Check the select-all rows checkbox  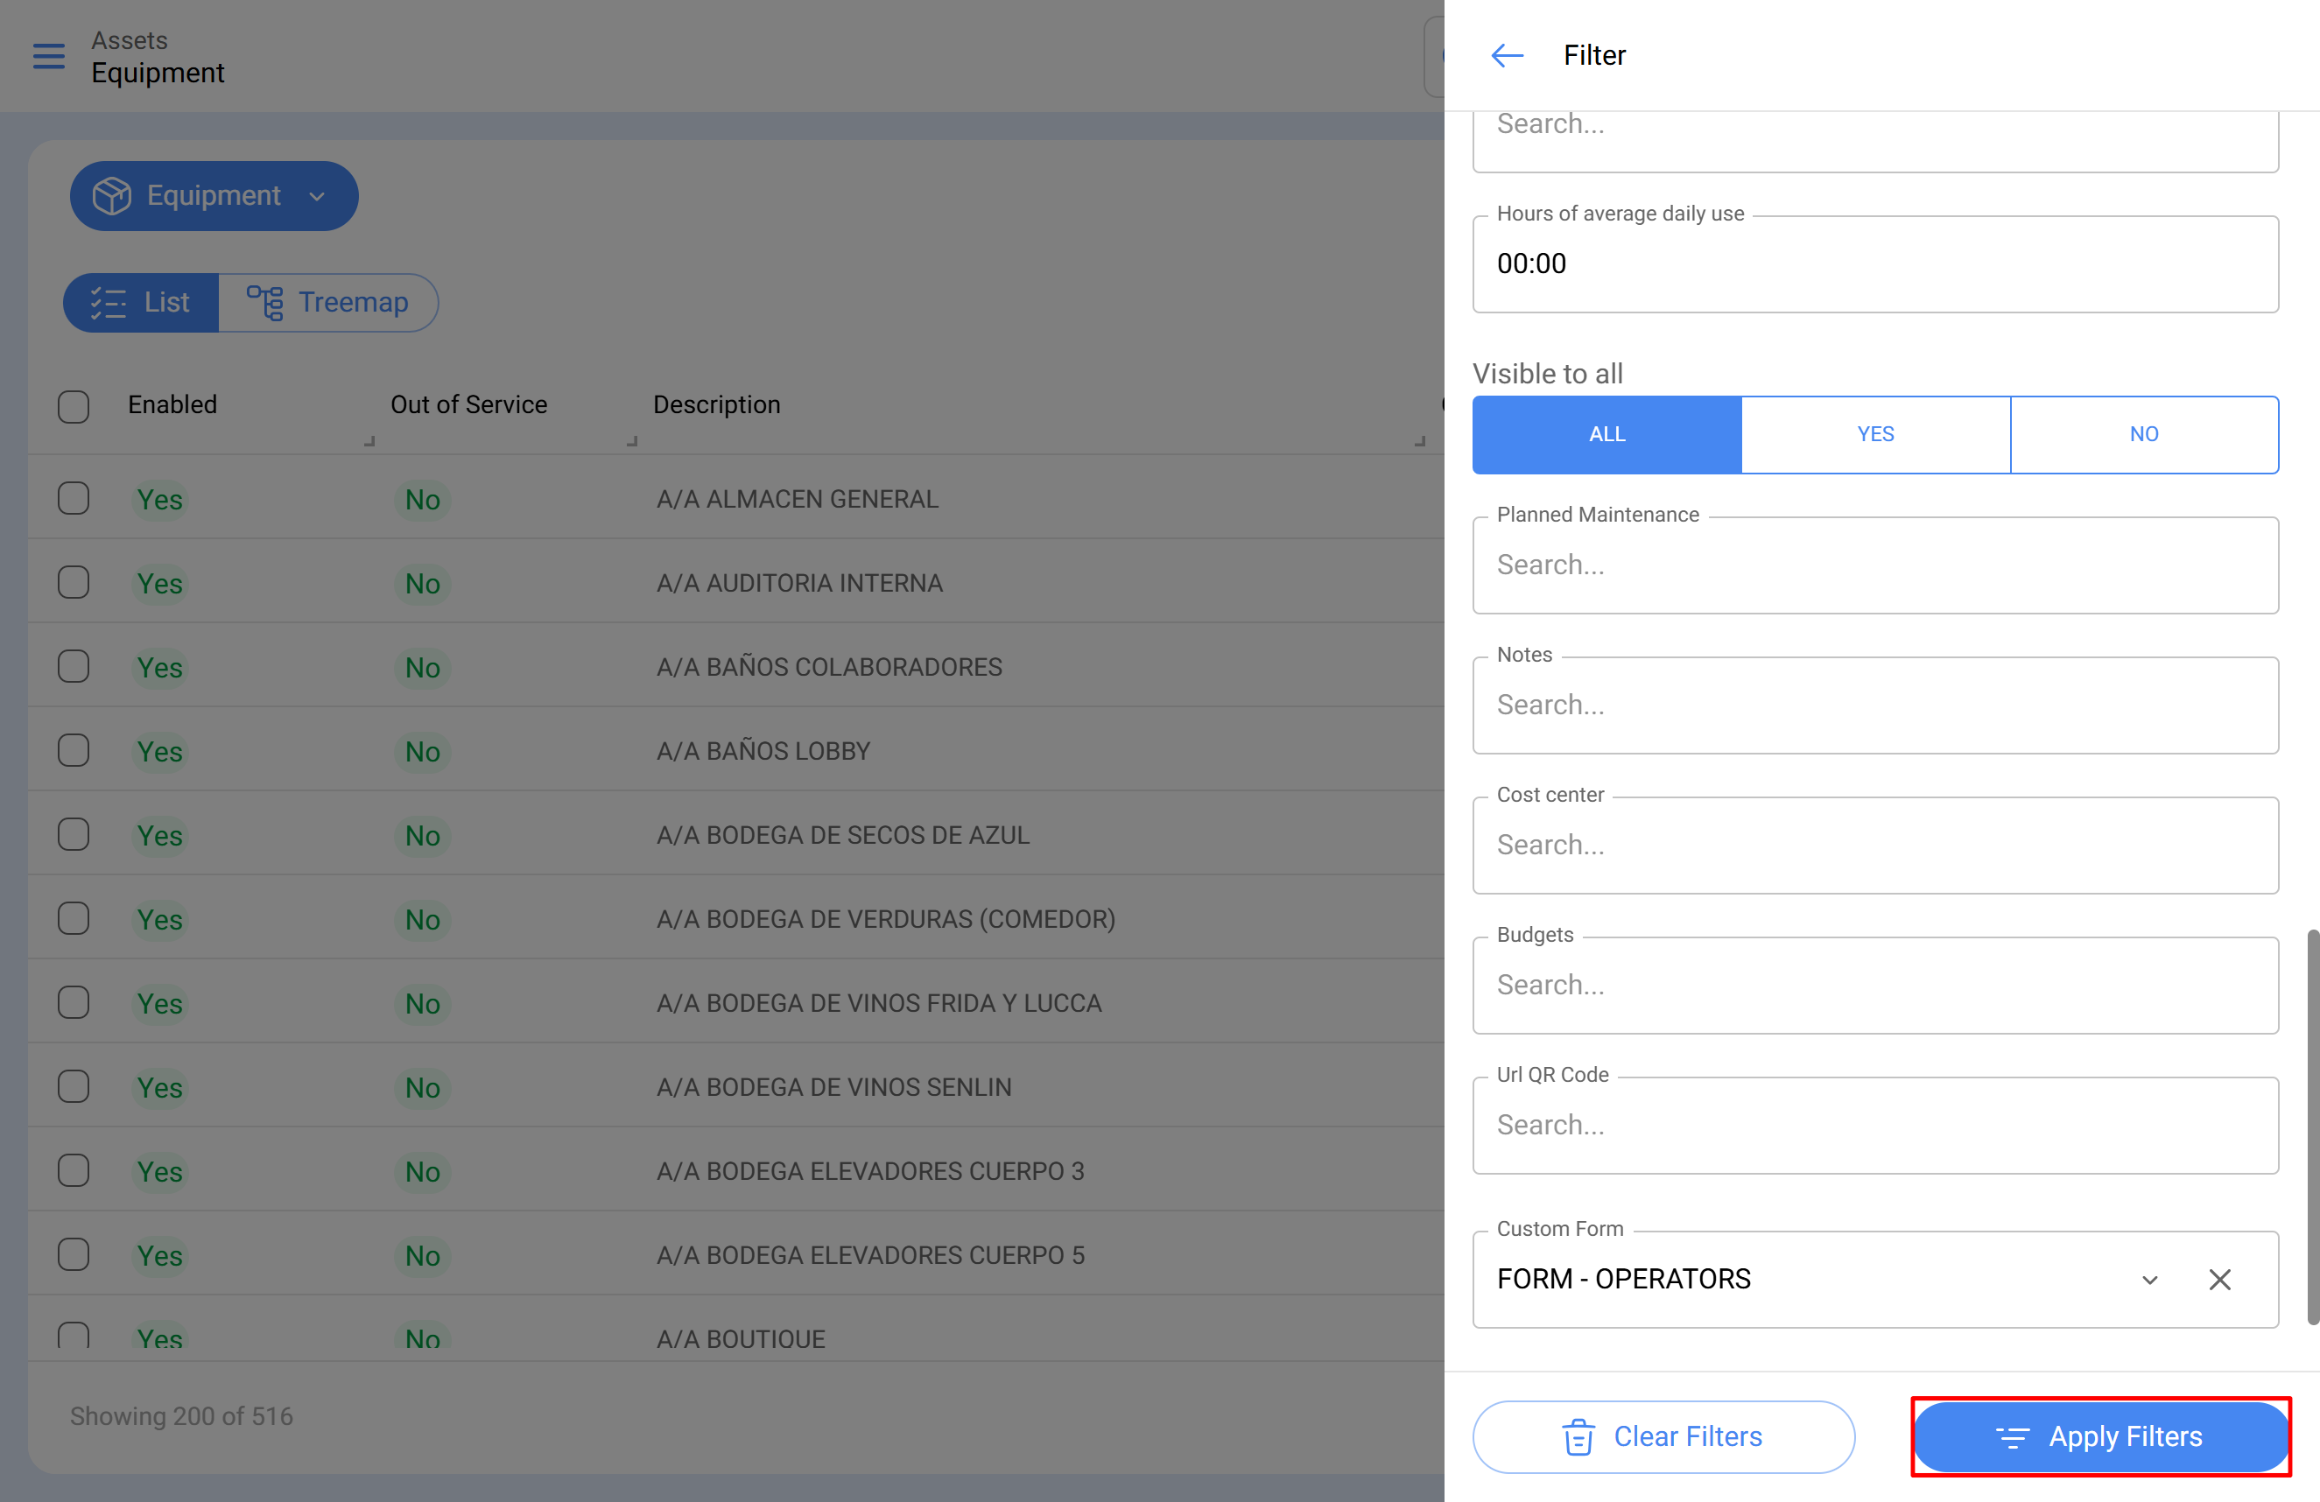(74, 405)
